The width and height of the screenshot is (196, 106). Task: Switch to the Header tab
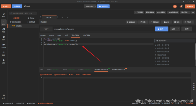coord(43,35)
